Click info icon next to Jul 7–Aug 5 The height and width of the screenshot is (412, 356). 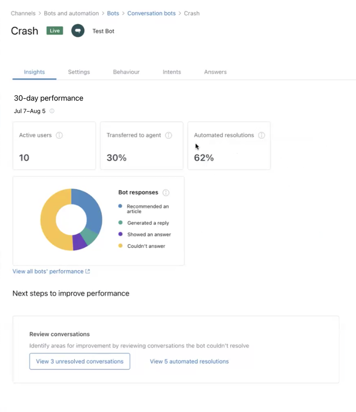click(x=52, y=111)
